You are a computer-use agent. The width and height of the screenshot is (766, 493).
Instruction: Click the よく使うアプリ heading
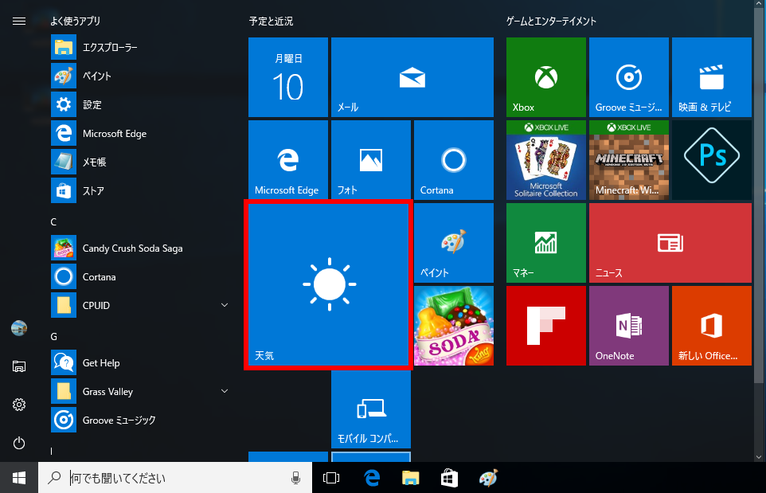coord(75,21)
